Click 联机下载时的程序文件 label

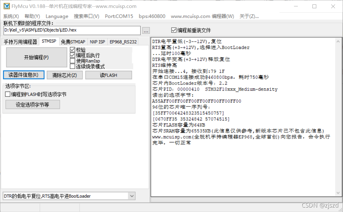tap(28, 23)
